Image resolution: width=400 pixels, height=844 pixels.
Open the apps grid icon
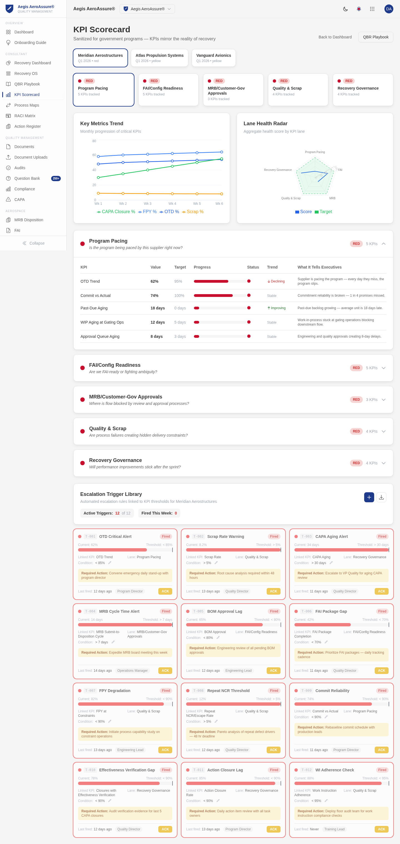point(372,9)
